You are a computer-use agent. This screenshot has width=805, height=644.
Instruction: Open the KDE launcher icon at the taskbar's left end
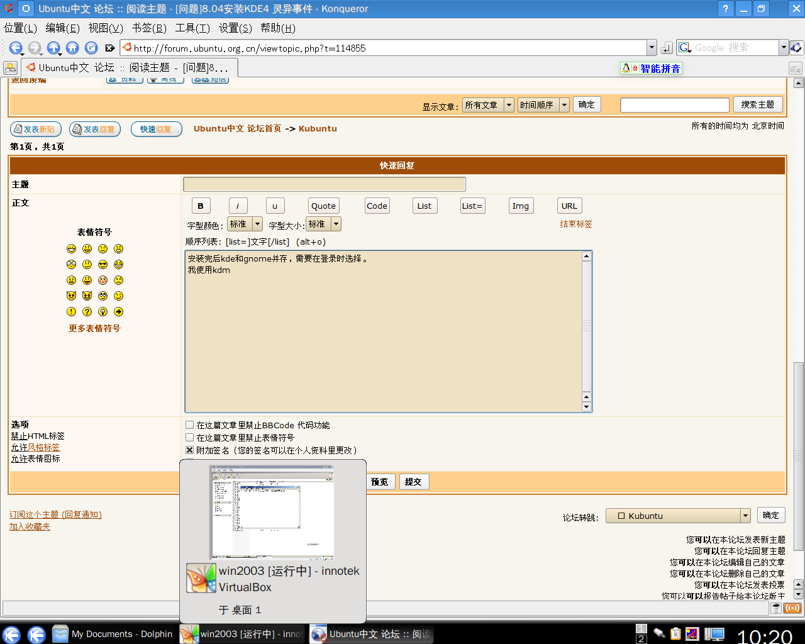pyautogui.click(x=11, y=634)
